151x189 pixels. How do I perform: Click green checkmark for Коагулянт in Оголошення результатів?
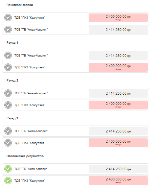click(8, 181)
